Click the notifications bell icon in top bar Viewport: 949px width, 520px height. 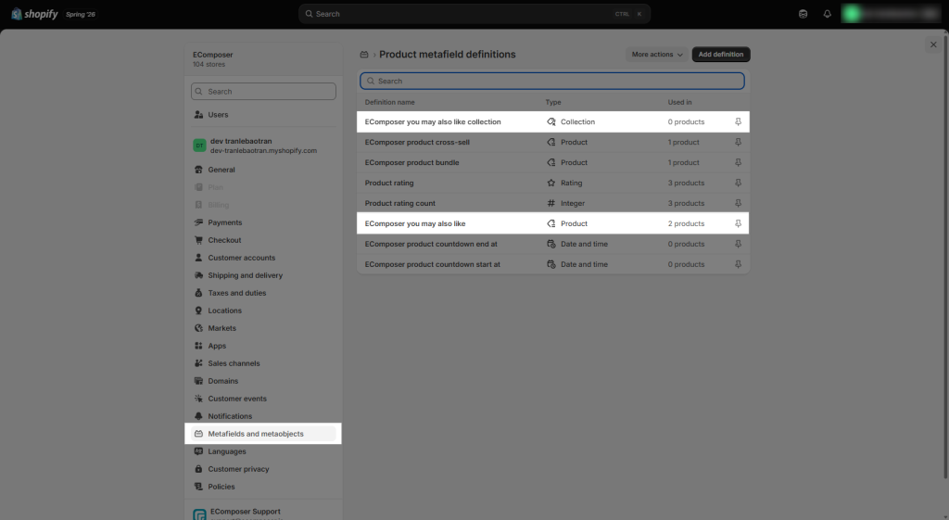[827, 14]
